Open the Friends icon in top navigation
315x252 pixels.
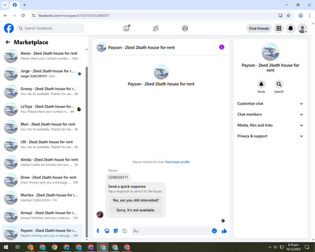pyautogui.click(x=156, y=28)
